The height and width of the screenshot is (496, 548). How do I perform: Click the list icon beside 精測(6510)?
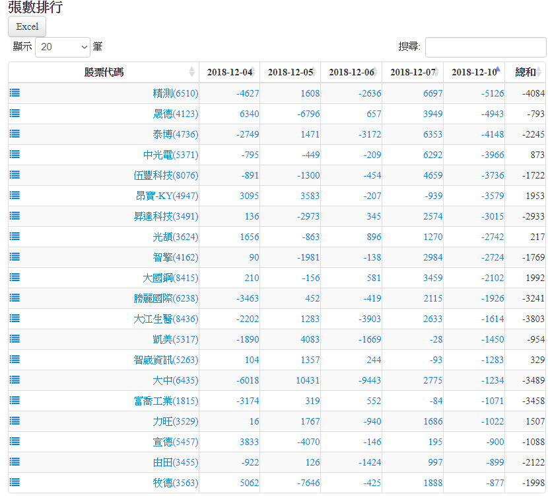[15, 93]
